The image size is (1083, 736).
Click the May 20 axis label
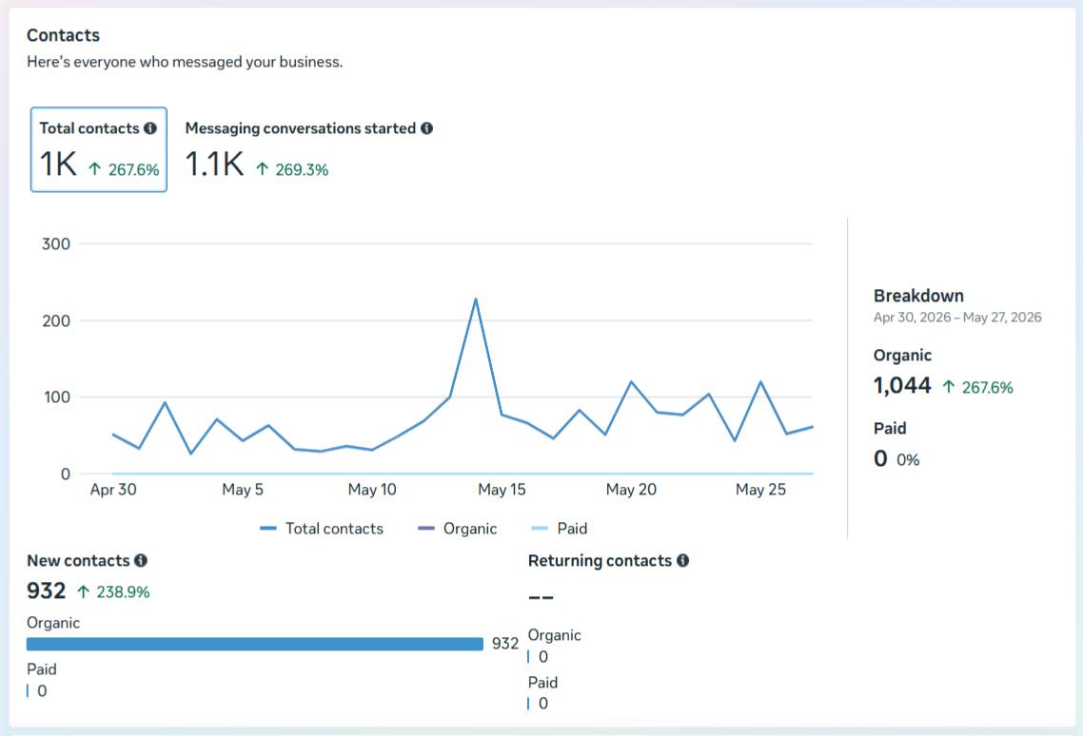coord(631,490)
